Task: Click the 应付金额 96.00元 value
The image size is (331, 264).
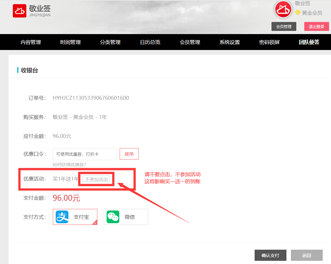Action: pos(62,136)
